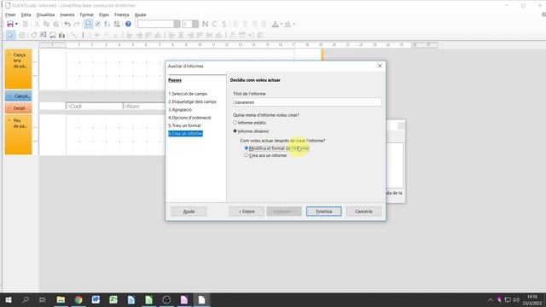Jump to step 5. Trieu un format
Image resolution: width=546 pixels, height=307 pixels.
coord(184,125)
